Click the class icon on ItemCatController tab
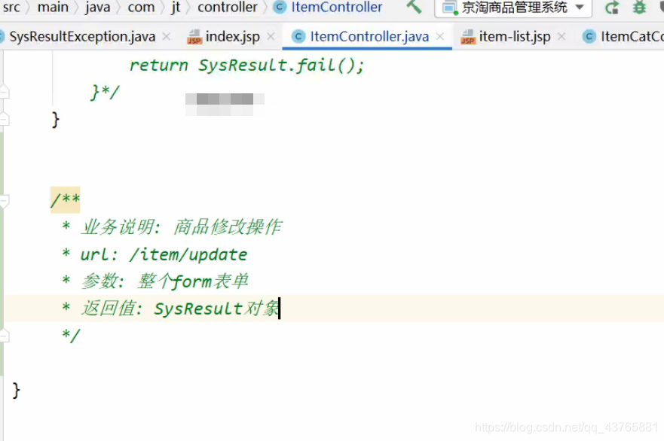Screen dimensions: 664x441 pos(589,37)
